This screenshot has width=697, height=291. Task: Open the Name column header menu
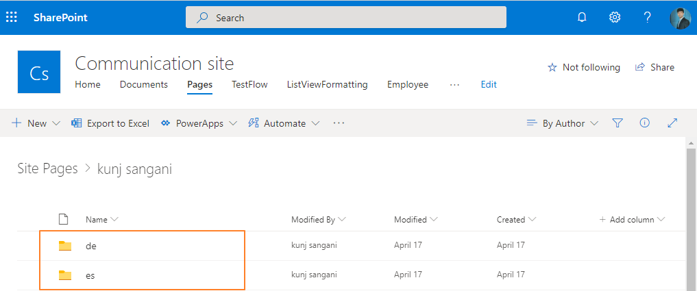[x=102, y=220]
